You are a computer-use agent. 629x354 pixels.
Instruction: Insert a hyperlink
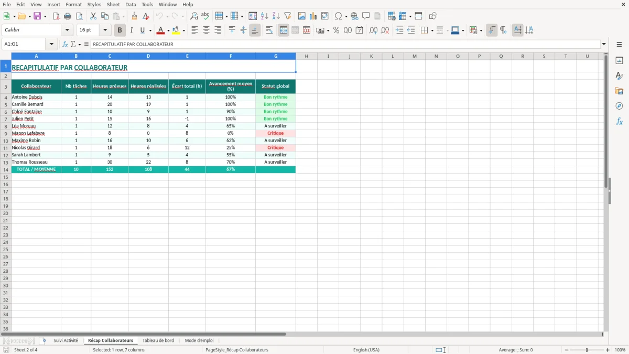click(354, 16)
